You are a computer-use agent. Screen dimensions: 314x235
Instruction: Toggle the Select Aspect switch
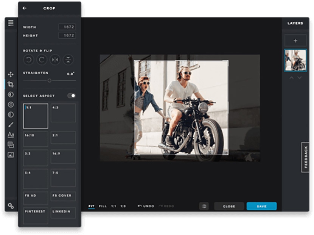(72, 96)
